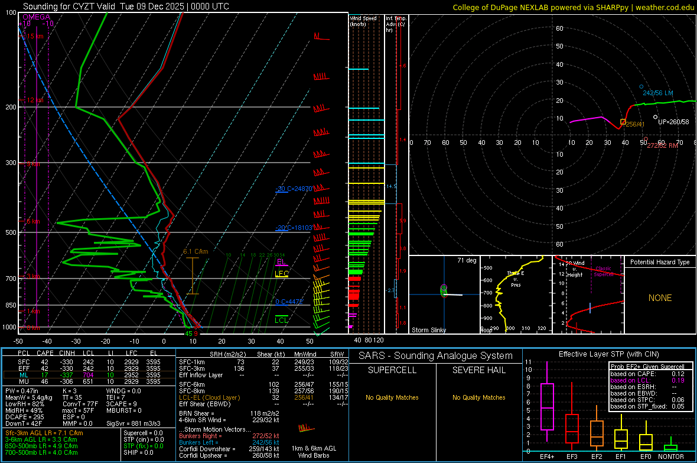Viewport: 697px width, 463px height.
Task: Click the Supercell = 0.0 value
Action: [143, 433]
